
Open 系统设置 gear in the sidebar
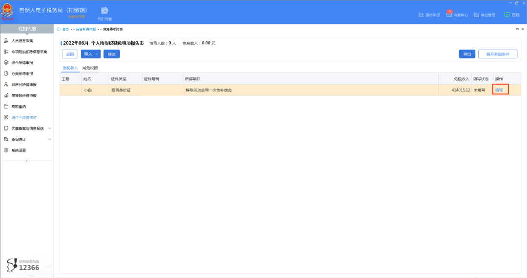tap(19, 150)
